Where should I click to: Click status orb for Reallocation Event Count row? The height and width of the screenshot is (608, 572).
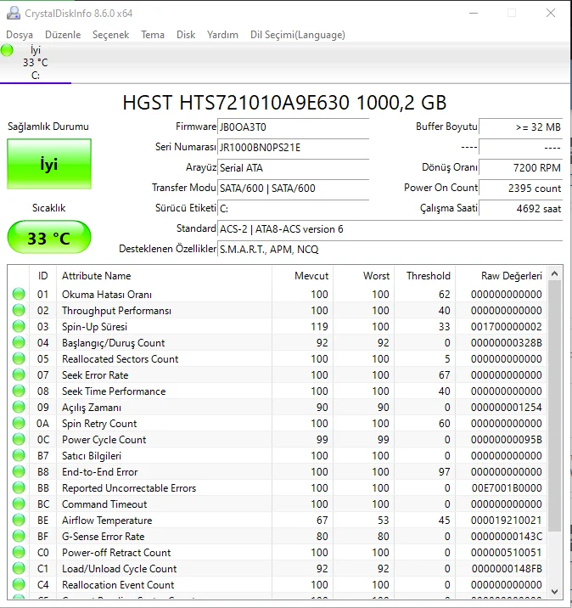pos(19,585)
